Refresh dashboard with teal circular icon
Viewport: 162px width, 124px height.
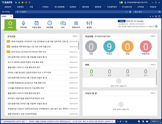(156, 26)
